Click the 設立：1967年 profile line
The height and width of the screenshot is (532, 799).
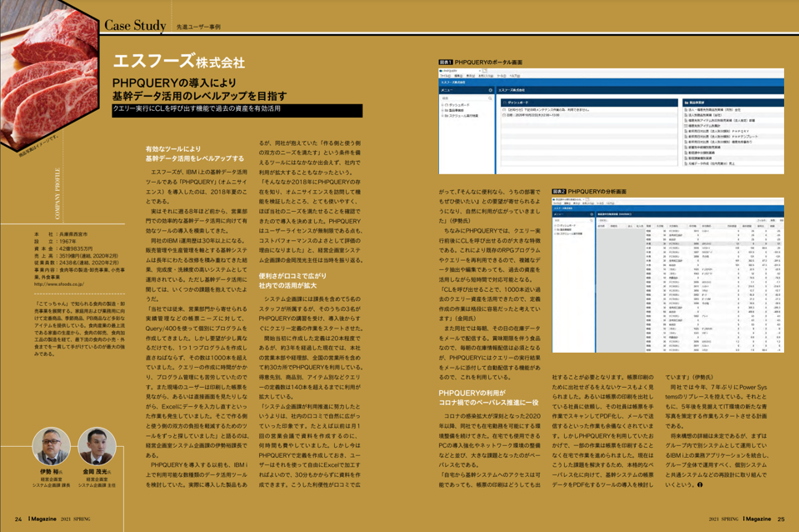click(55, 241)
